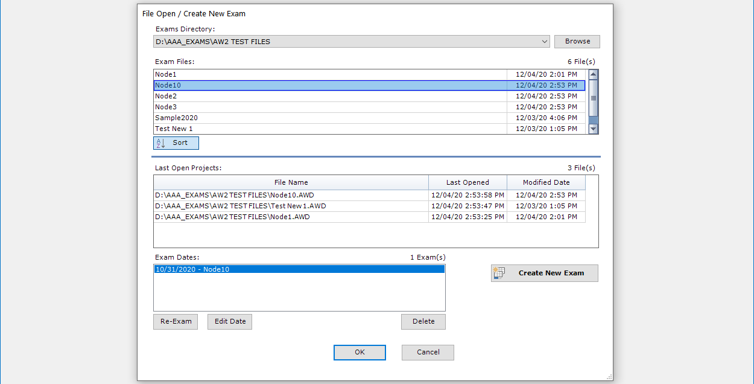Open the Exams Directory dropdown
The image size is (754, 384).
545,41
